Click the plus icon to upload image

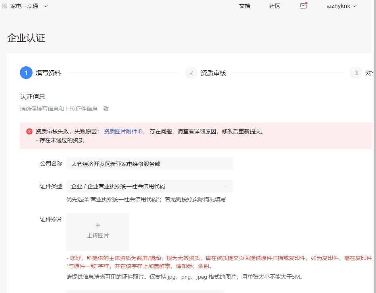[98, 225]
